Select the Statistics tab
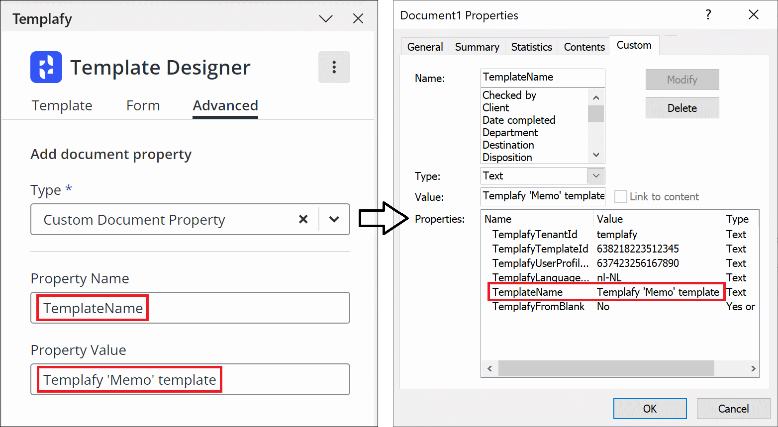The width and height of the screenshot is (778, 427). (531, 47)
